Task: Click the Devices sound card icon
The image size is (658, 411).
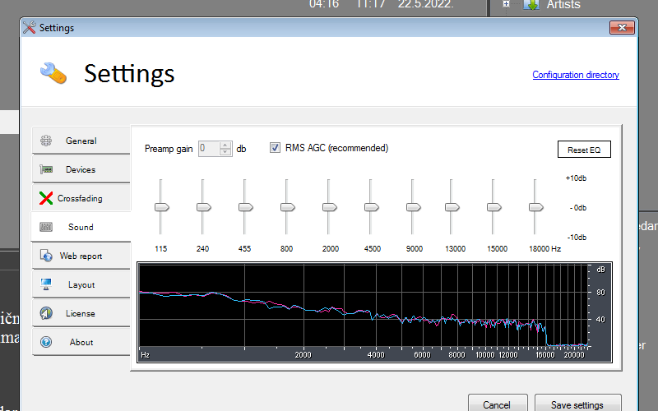Action: (46, 169)
